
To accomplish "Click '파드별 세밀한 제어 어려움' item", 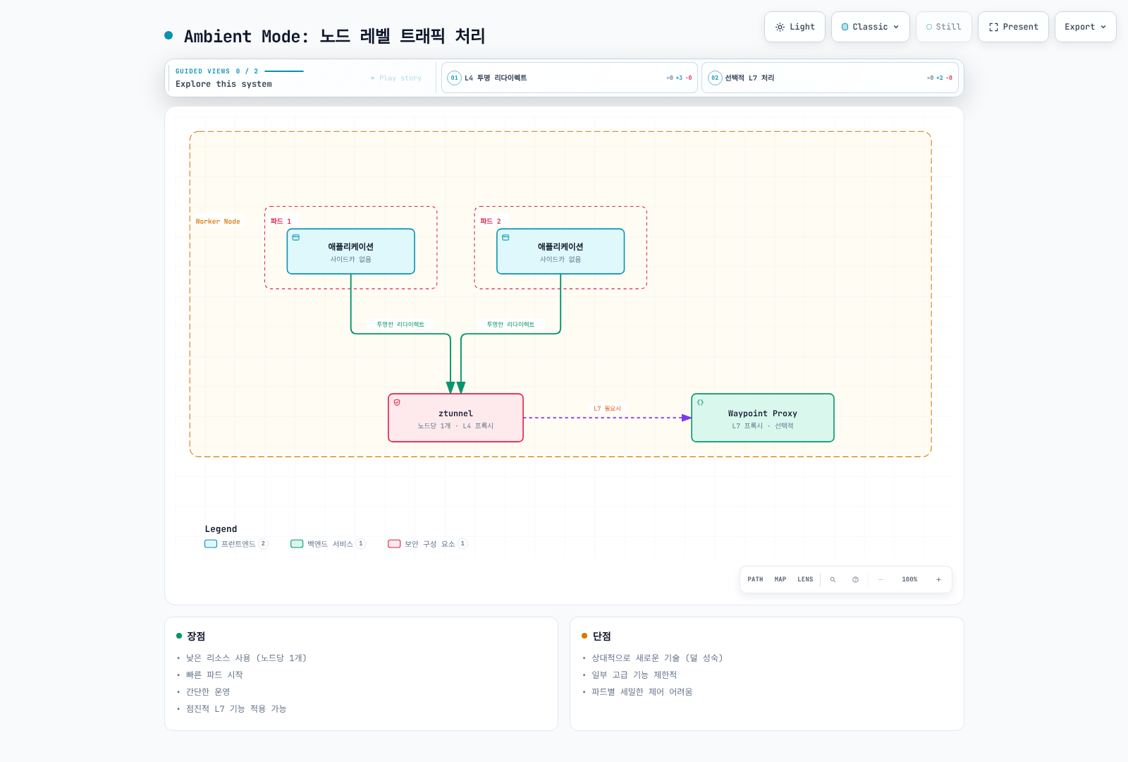I will [642, 691].
